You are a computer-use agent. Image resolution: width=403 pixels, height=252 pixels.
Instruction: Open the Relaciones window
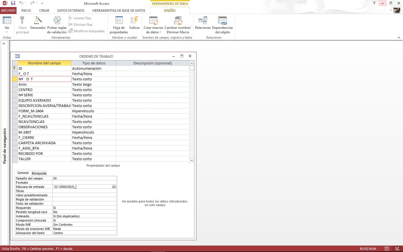pyautogui.click(x=203, y=23)
